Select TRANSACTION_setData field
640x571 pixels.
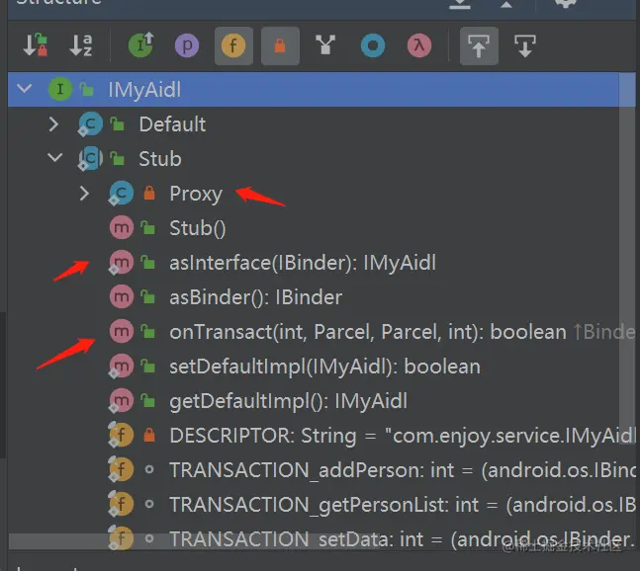[321, 538]
